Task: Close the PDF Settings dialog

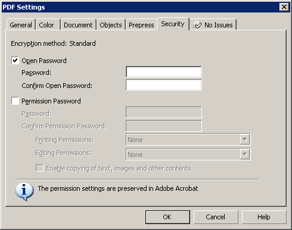Action: pos(284,7)
